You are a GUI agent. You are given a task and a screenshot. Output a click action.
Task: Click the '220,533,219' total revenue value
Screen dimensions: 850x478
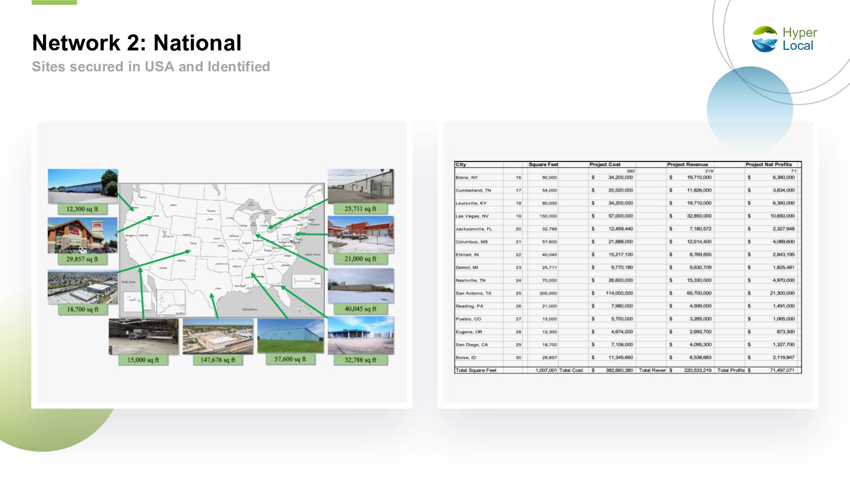(x=698, y=370)
